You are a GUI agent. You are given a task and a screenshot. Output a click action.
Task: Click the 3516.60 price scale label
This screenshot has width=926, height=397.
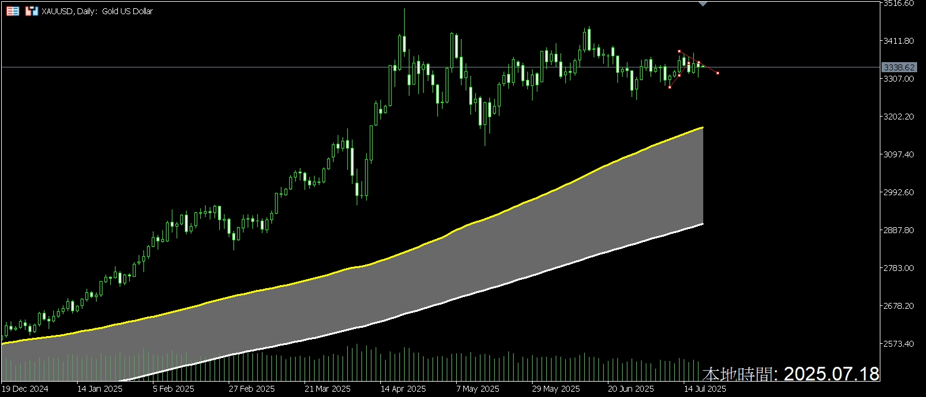[899, 4]
